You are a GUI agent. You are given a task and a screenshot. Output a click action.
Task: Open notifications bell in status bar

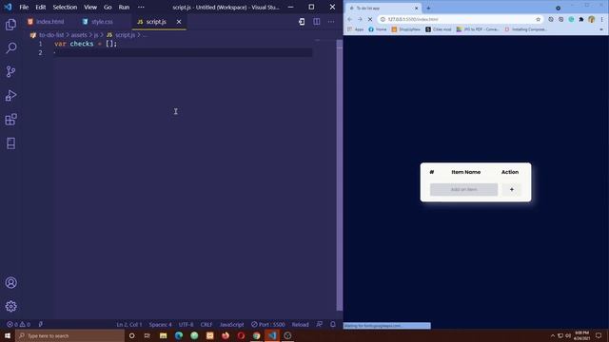pyautogui.click(x=333, y=324)
